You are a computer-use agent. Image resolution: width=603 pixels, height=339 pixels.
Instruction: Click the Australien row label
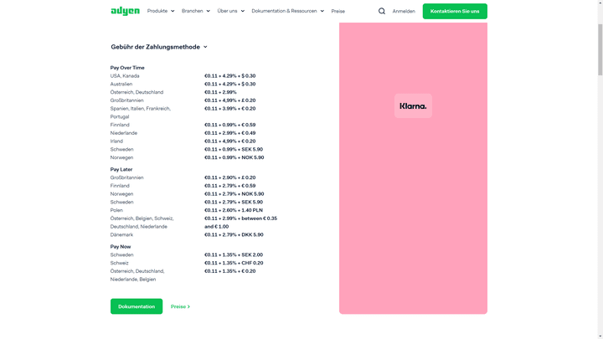pyautogui.click(x=121, y=84)
